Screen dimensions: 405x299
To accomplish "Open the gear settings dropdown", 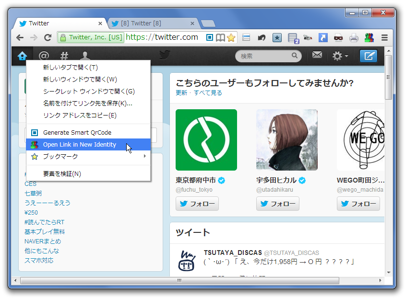I will (340, 56).
